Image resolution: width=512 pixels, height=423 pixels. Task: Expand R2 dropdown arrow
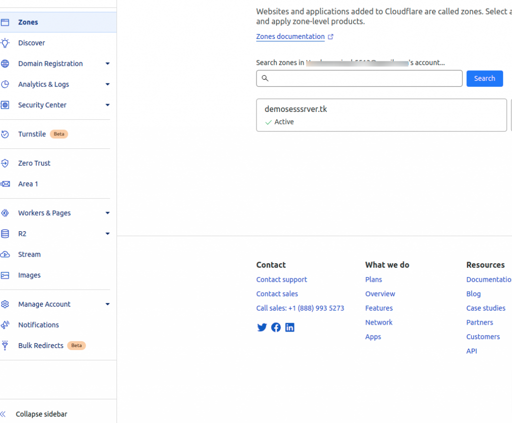pyautogui.click(x=107, y=234)
